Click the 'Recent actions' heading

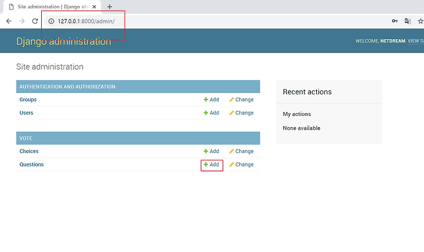tap(307, 92)
